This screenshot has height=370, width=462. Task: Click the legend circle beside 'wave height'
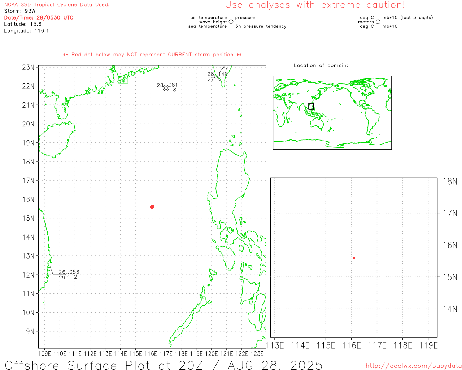(x=231, y=22)
